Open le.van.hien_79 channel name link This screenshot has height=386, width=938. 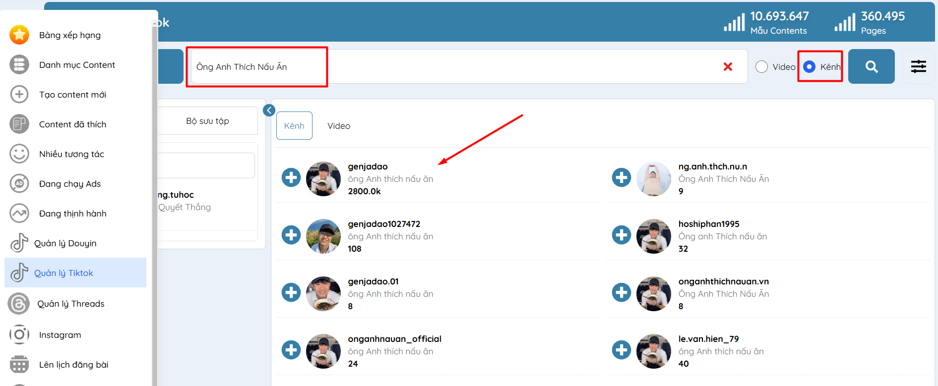tap(708, 339)
